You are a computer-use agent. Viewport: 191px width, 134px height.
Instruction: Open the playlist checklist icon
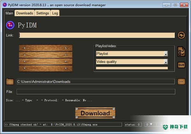point(181,51)
